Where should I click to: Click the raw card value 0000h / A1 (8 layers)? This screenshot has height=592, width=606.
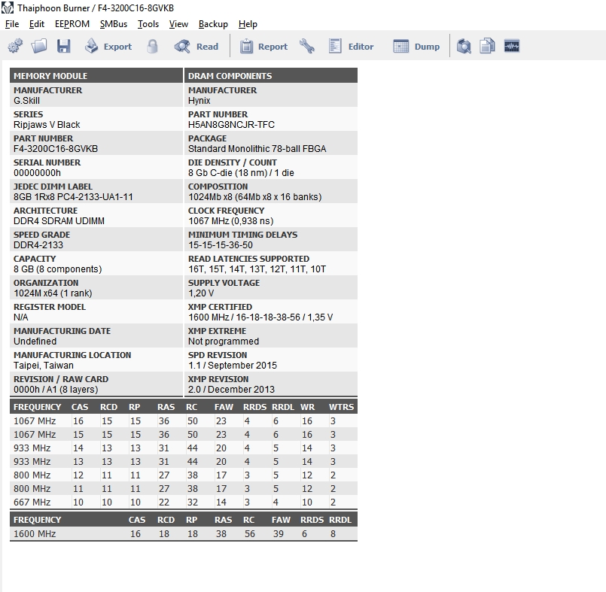tap(56, 389)
